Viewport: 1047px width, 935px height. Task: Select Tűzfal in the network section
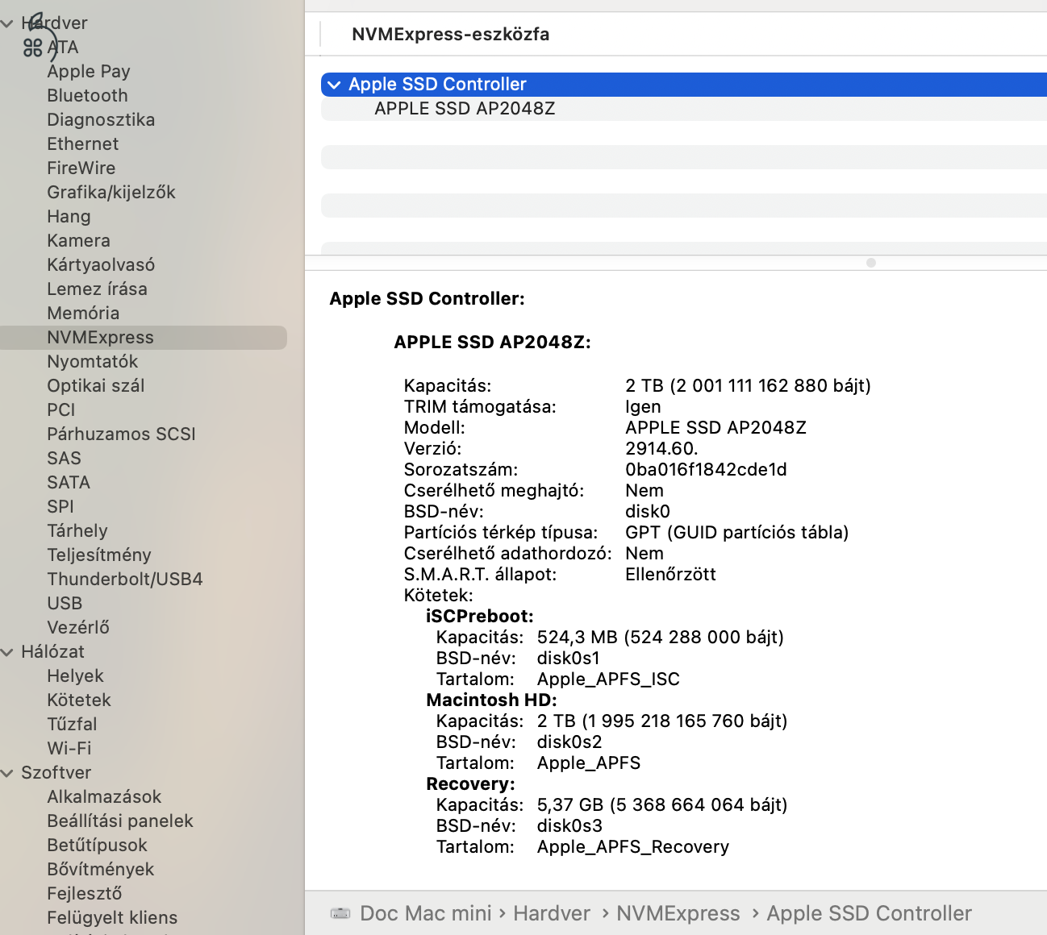point(72,725)
